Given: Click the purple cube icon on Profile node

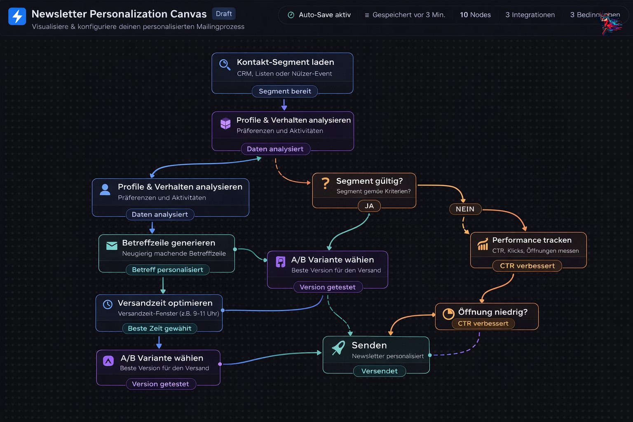Looking at the screenshot, I should coord(225,123).
